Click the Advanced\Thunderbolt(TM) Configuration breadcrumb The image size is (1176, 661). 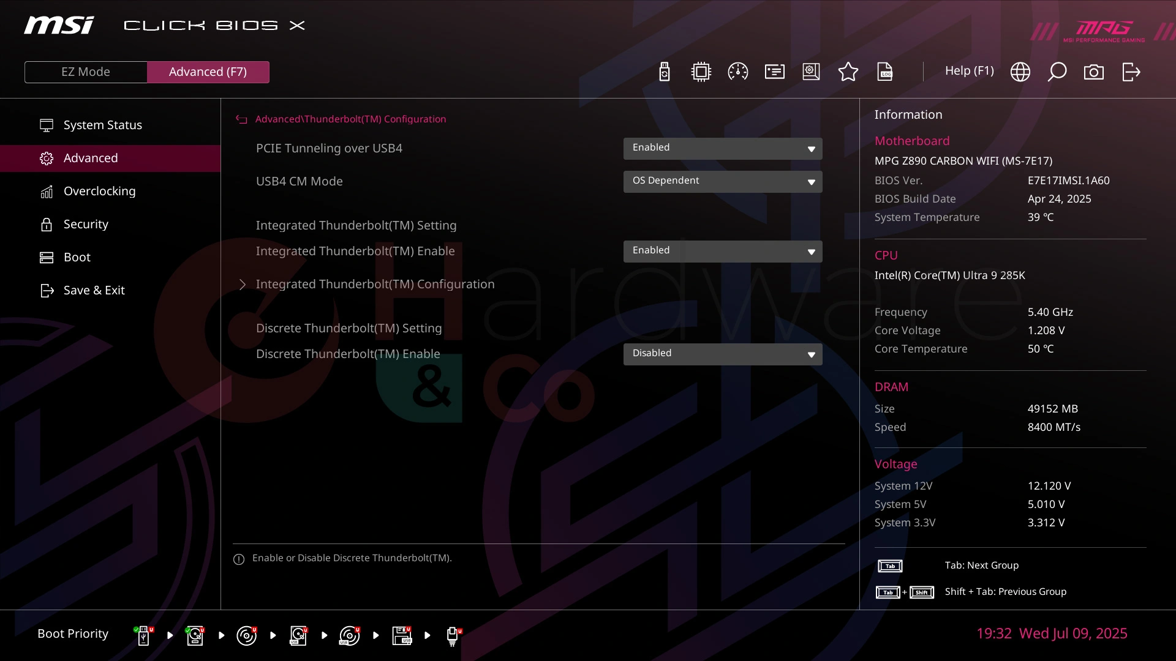(350, 119)
